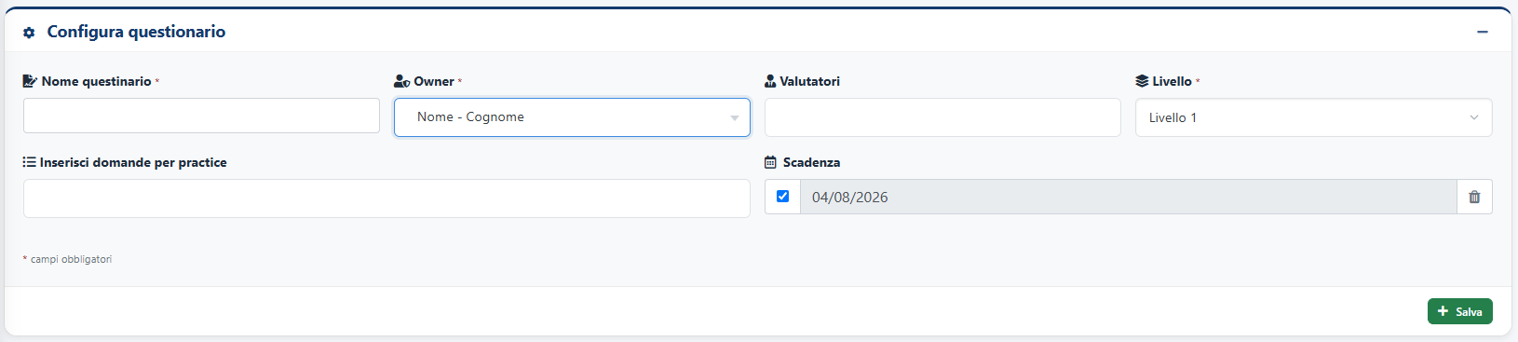This screenshot has width=1518, height=342.
Task: Click the Inserisci domande per practice field
Action: [x=386, y=198]
